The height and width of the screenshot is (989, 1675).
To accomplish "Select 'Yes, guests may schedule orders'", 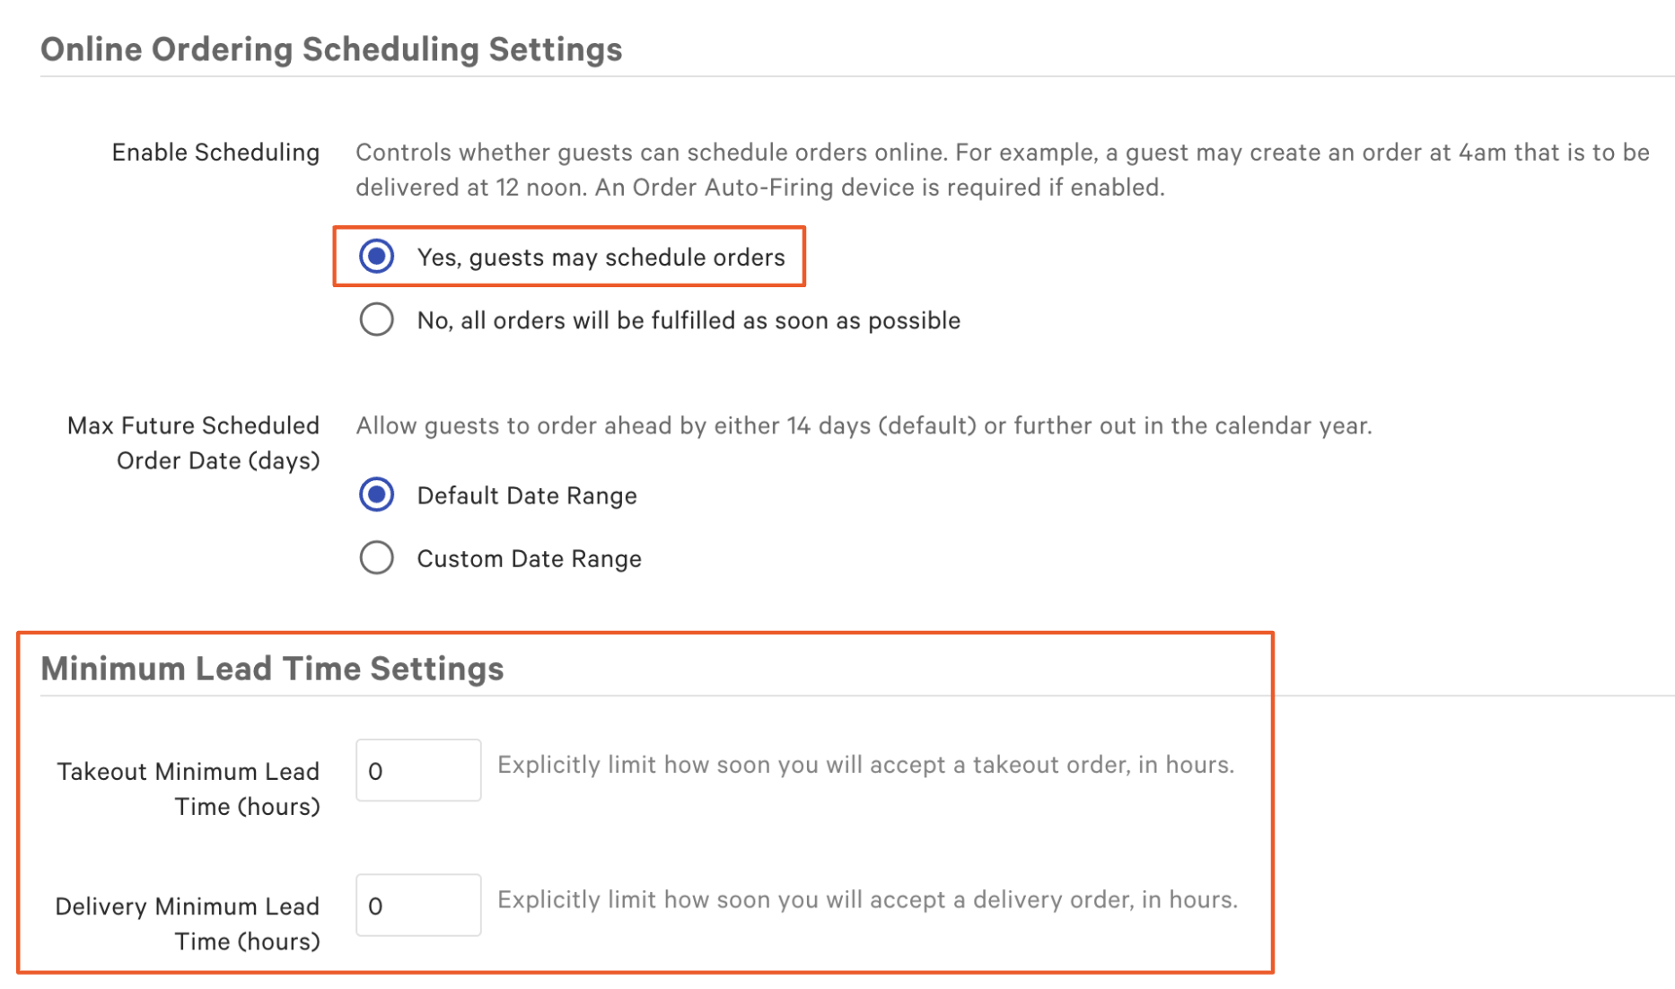I will 376,257.
